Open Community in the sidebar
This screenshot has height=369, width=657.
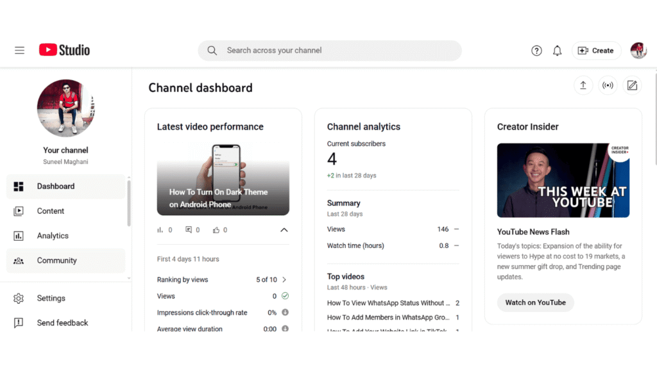click(x=66, y=260)
